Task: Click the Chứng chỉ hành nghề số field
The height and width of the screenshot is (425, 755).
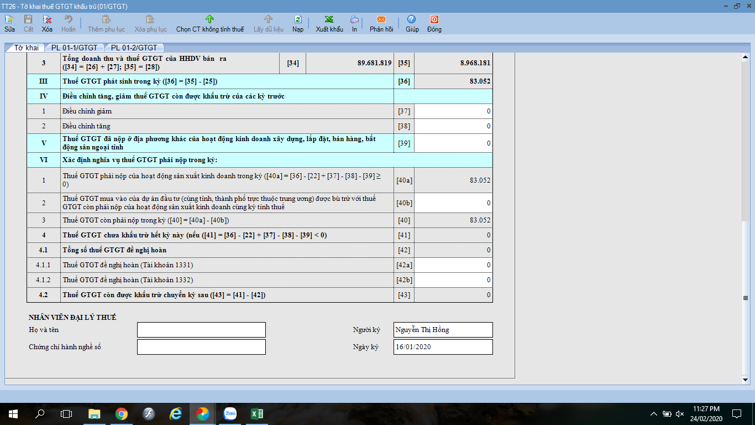Action: 201,347
